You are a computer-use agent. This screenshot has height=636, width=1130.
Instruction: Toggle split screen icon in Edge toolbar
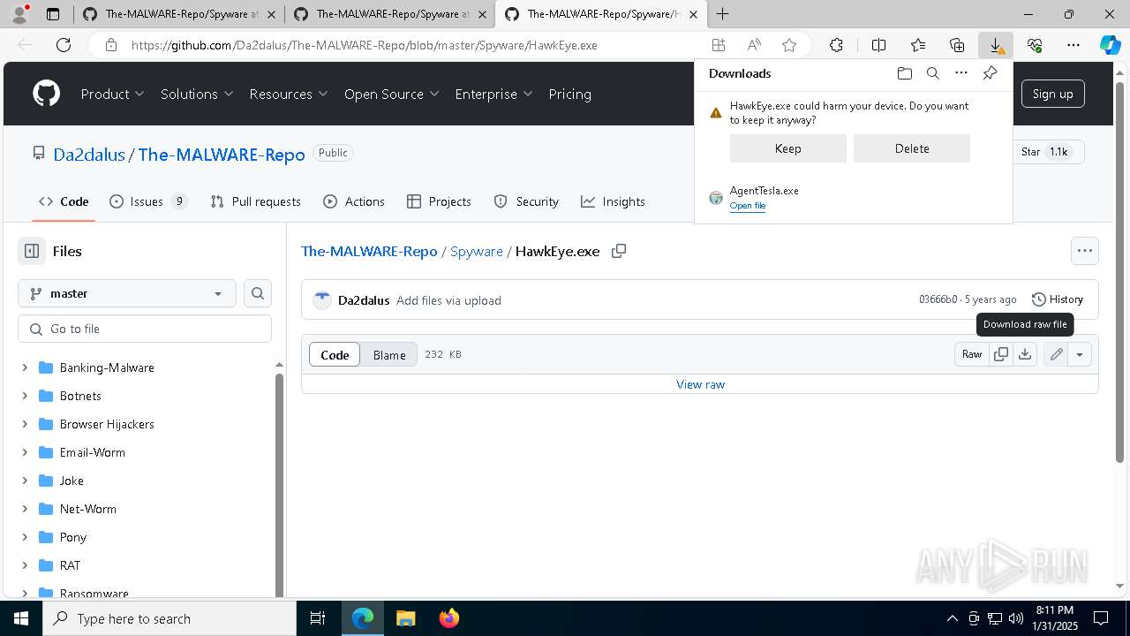pos(878,45)
